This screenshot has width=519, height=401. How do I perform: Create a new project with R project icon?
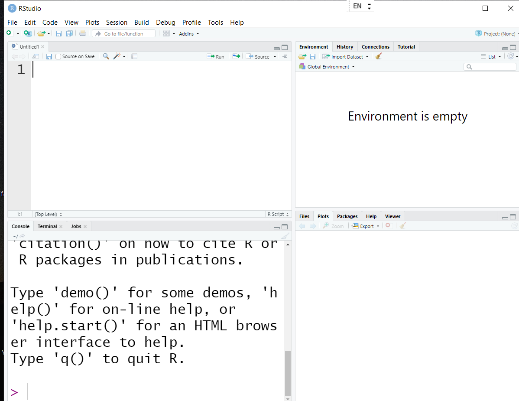pyautogui.click(x=28, y=33)
